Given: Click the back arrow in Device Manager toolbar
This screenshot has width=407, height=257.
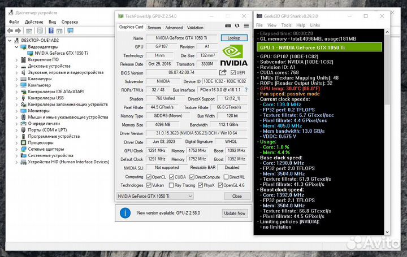Looking at the screenshot, I should 10,31.
